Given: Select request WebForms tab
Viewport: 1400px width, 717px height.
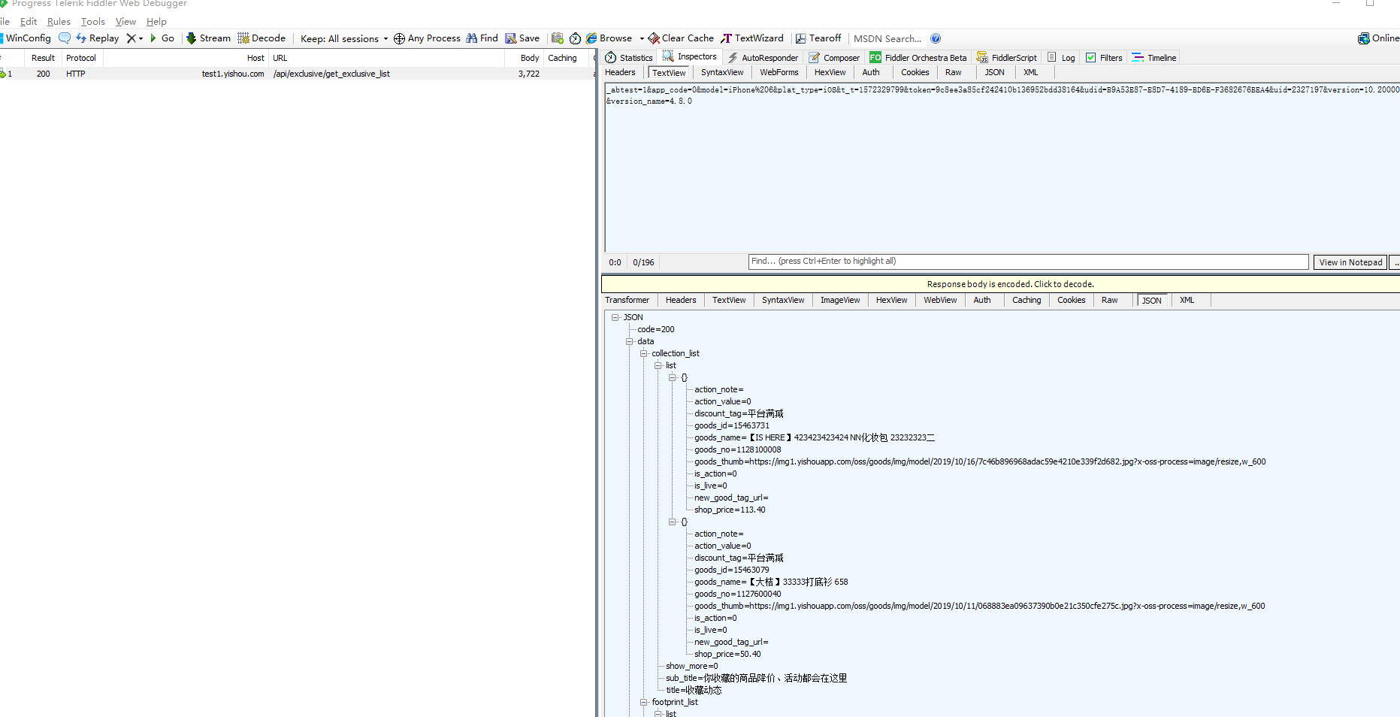Looking at the screenshot, I should pyautogui.click(x=779, y=73).
